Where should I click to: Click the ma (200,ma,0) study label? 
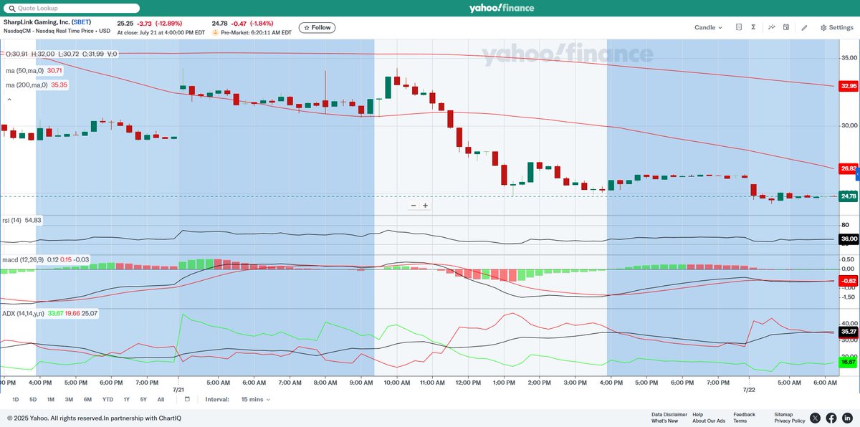coord(27,85)
